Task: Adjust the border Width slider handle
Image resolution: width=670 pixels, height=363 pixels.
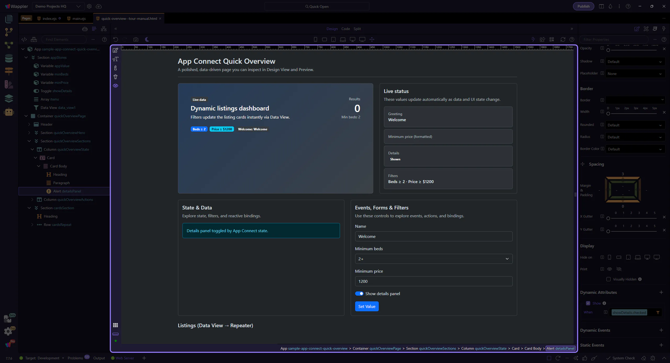Action: pyautogui.click(x=608, y=114)
